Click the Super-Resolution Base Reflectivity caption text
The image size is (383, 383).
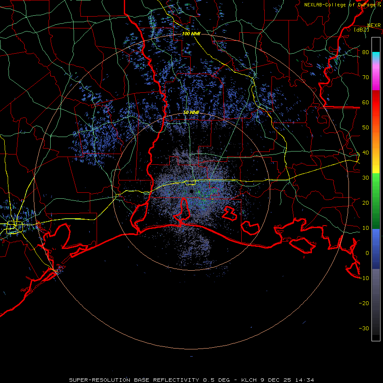(149, 380)
